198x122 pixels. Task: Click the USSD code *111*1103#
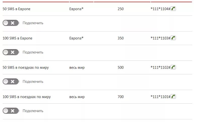click(x=160, y=38)
